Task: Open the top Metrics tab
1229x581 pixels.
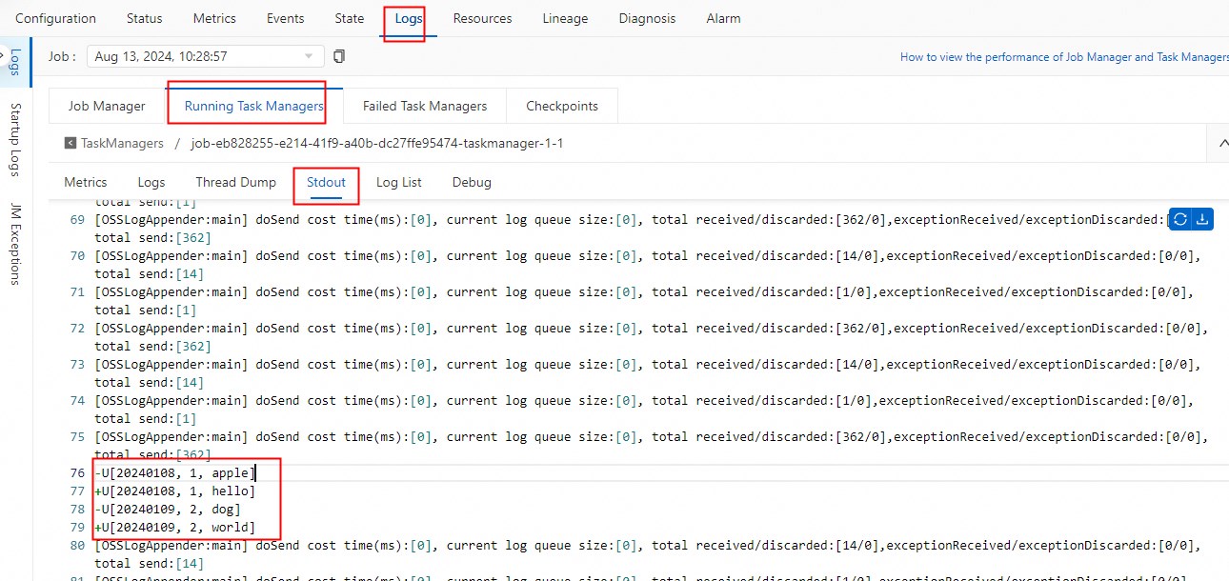Action: 214,18
